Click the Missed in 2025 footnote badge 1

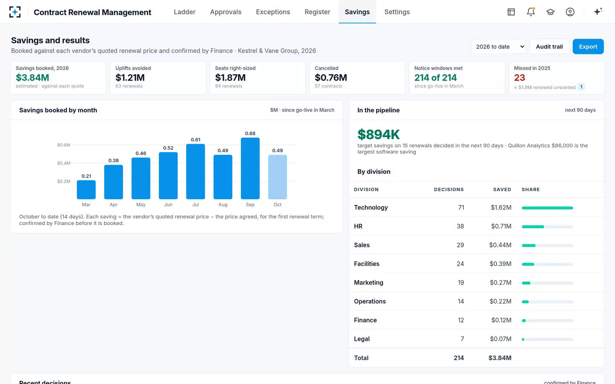[x=581, y=87]
